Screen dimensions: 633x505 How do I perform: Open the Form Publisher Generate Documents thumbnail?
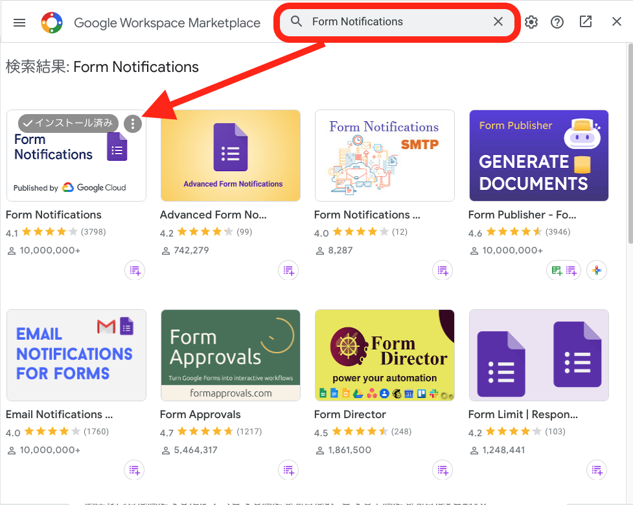pos(539,156)
